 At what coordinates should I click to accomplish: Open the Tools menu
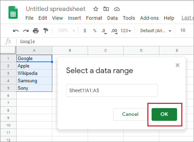coord(129,18)
